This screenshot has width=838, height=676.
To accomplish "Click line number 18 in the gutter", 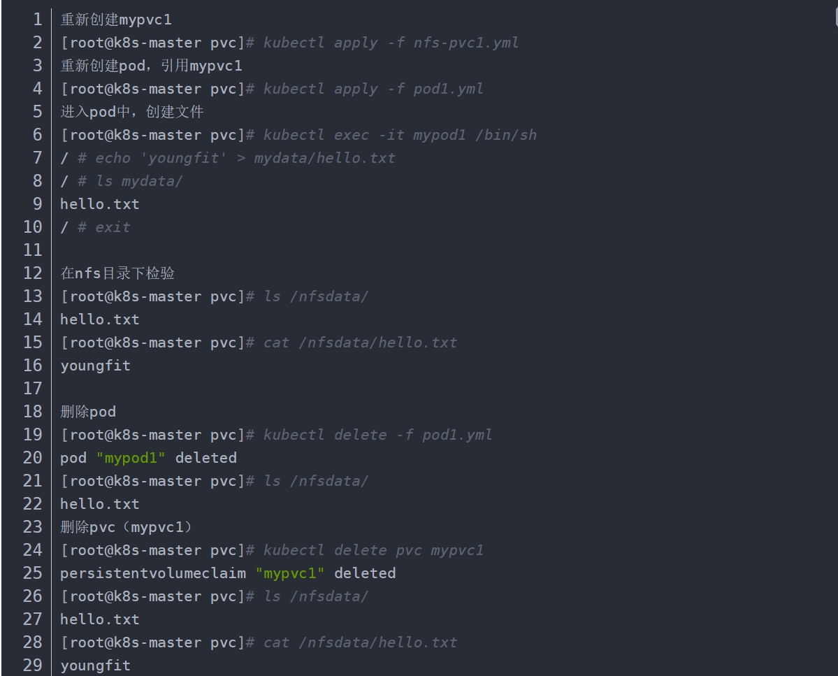I will point(33,412).
